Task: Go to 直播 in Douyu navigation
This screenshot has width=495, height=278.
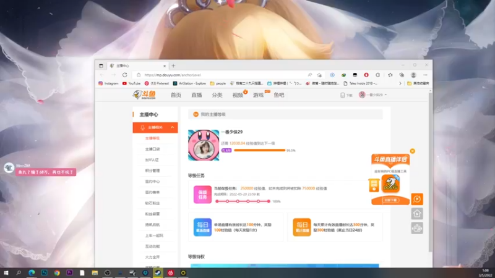Action: point(196,95)
